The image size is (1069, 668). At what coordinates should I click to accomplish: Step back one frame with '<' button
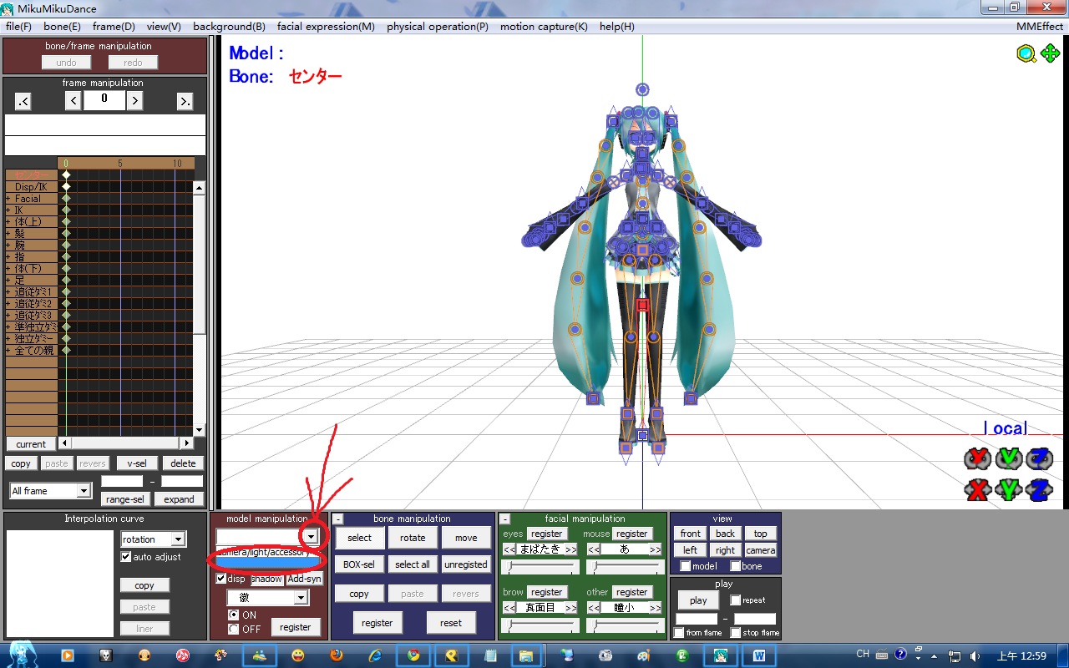tap(73, 101)
